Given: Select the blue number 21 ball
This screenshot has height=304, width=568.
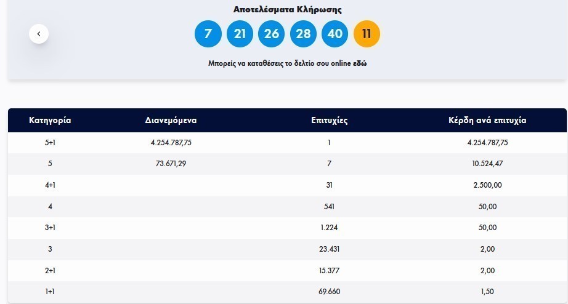Looking at the screenshot, I should (240, 34).
